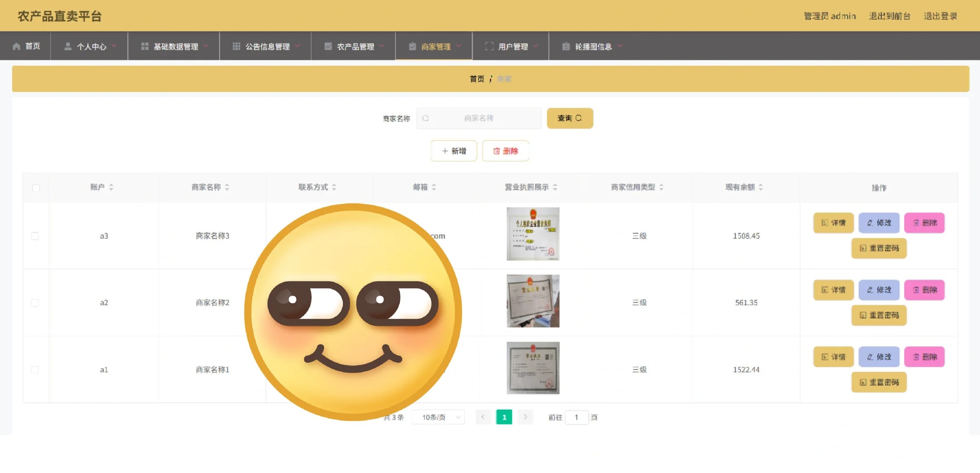The height and width of the screenshot is (473, 980).
Task: Open business license thumbnail for a2
Action: coord(533,301)
